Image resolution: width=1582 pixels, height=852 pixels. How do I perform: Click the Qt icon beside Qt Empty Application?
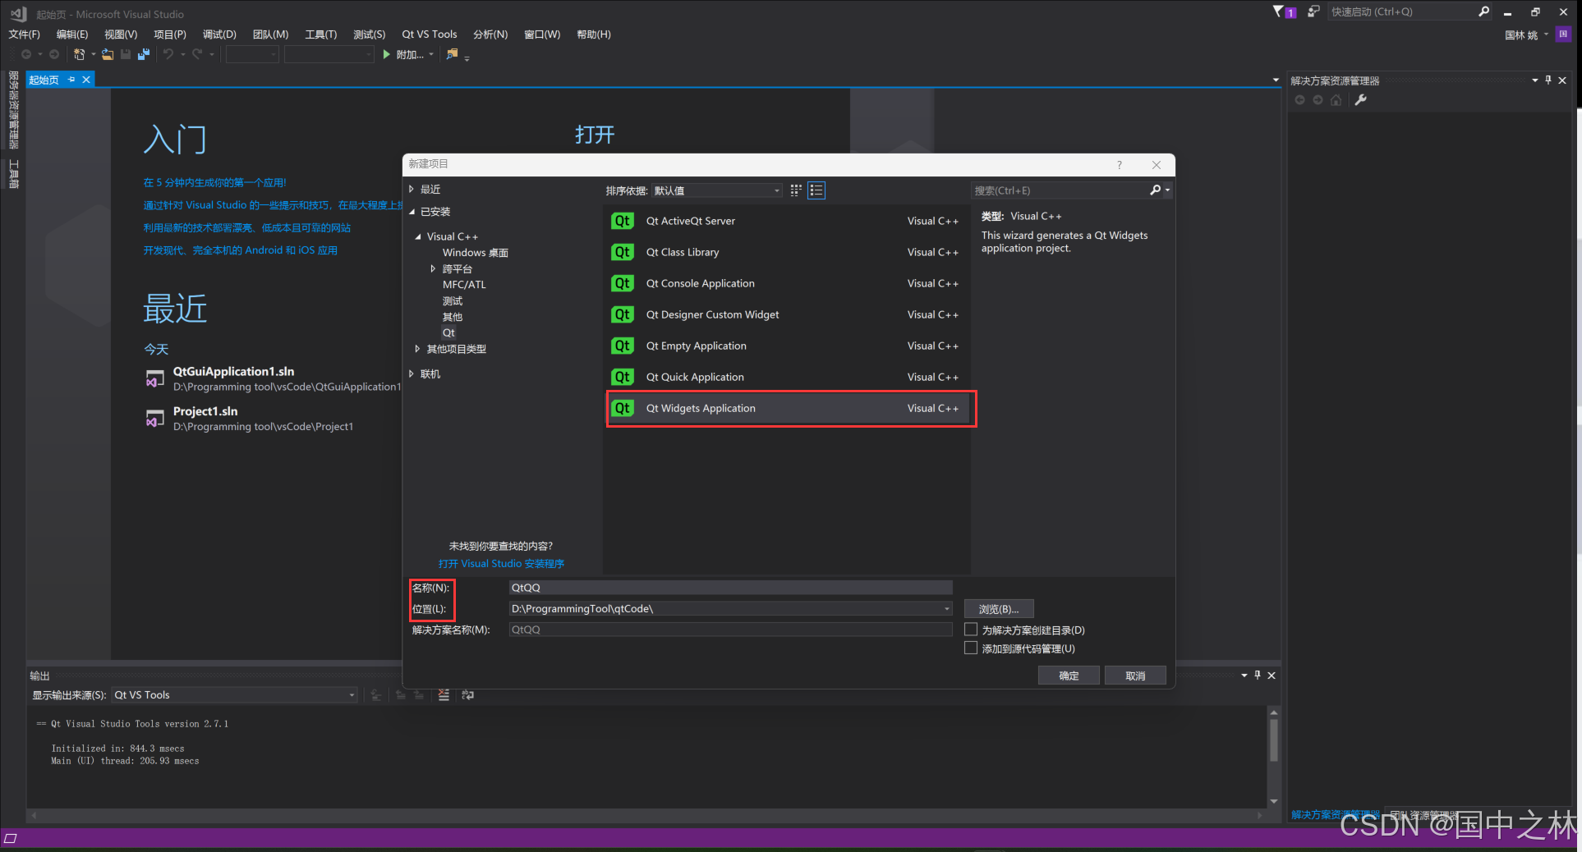[x=623, y=346]
